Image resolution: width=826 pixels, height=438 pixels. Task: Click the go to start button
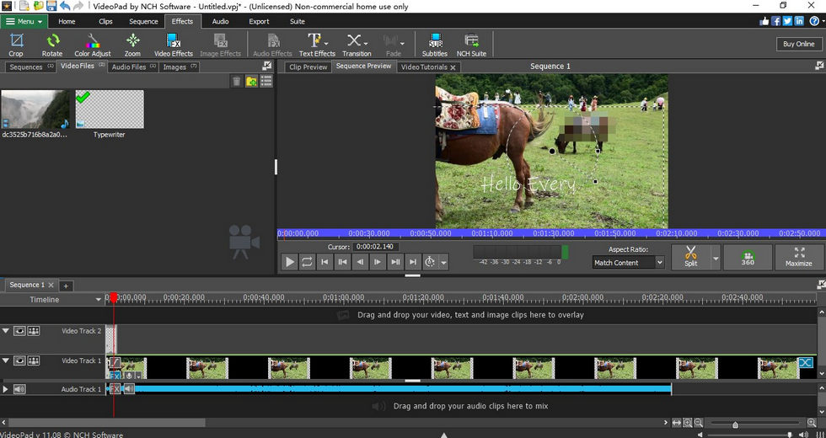[x=324, y=262]
